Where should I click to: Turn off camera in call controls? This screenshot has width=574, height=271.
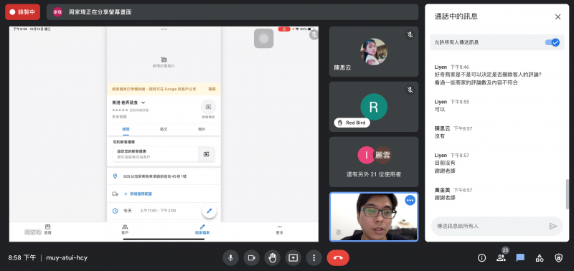[x=252, y=258]
